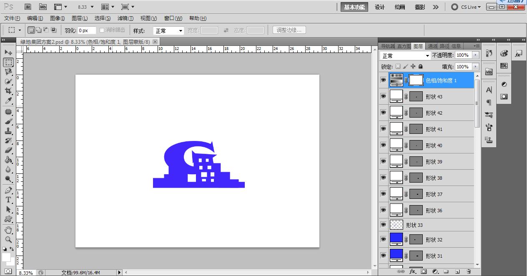Hide the 形状 41 layer
Viewport: 527px width, 276px height.
pos(383,129)
